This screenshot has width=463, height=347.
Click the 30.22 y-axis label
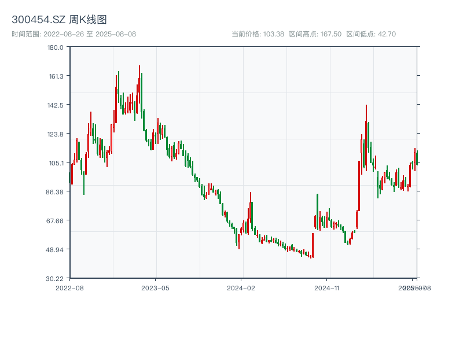pyautogui.click(x=54, y=279)
